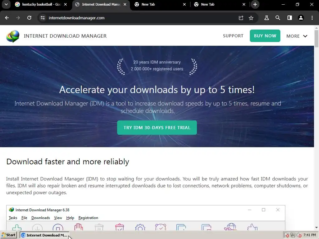Click the network tray icon
The image size is (319, 239).
point(293,235)
